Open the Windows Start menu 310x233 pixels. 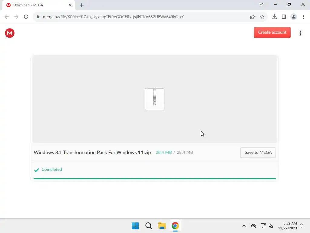pos(135,226)
